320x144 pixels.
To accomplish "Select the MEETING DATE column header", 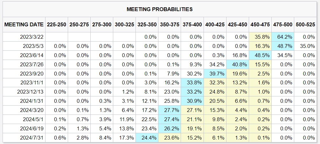I will [24, 25].
